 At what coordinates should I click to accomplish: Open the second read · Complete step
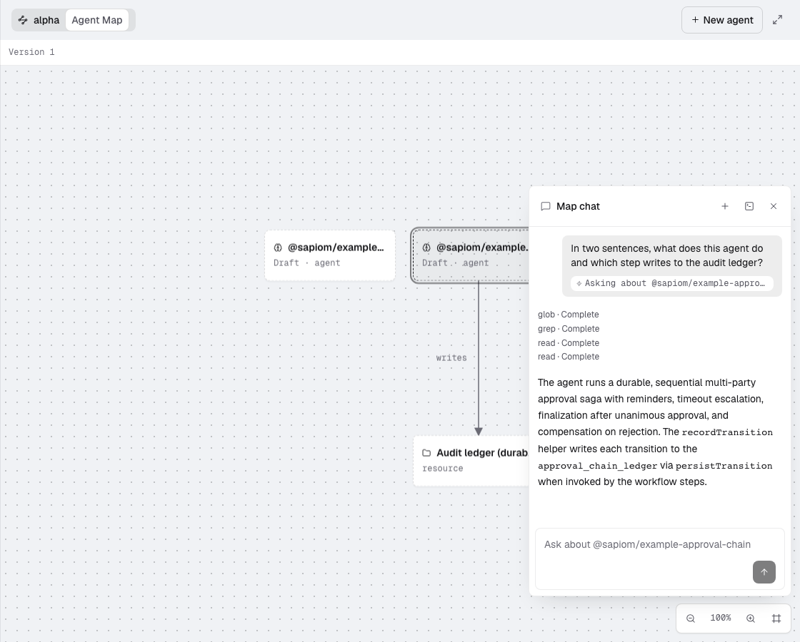pyautogui.click(x=569, y=357)
